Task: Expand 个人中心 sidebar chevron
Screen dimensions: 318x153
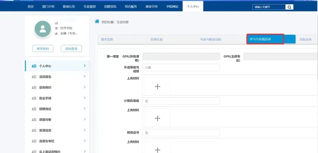Action: coord(85,66)
